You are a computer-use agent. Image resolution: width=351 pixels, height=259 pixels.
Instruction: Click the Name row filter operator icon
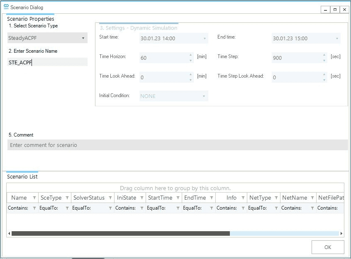[x=34, y=208]
